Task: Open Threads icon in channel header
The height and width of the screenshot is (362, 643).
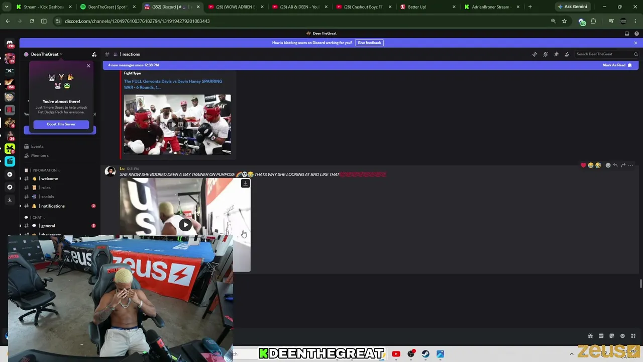Action: (x=534, y=54)
